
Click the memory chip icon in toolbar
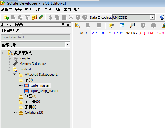click(41, 17)
